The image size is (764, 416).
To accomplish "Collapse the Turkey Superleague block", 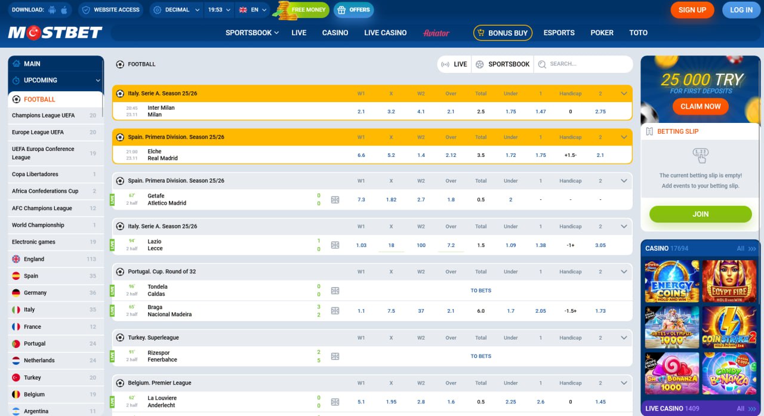I will [624, 338].
